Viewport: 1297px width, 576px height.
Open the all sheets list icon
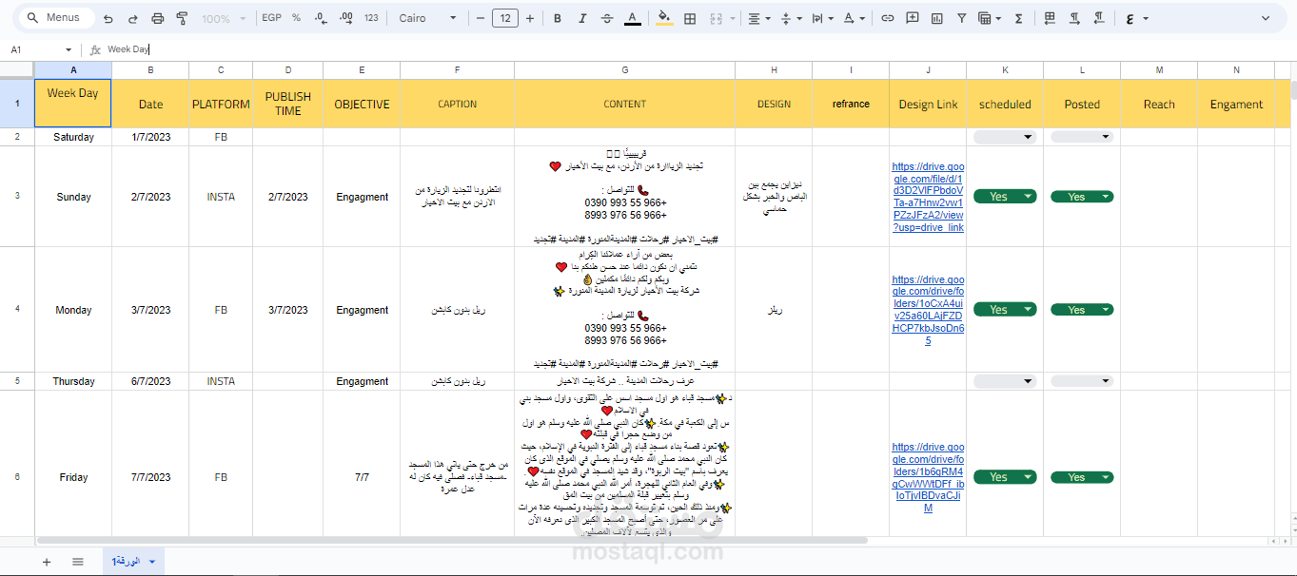tap(78, 562)
